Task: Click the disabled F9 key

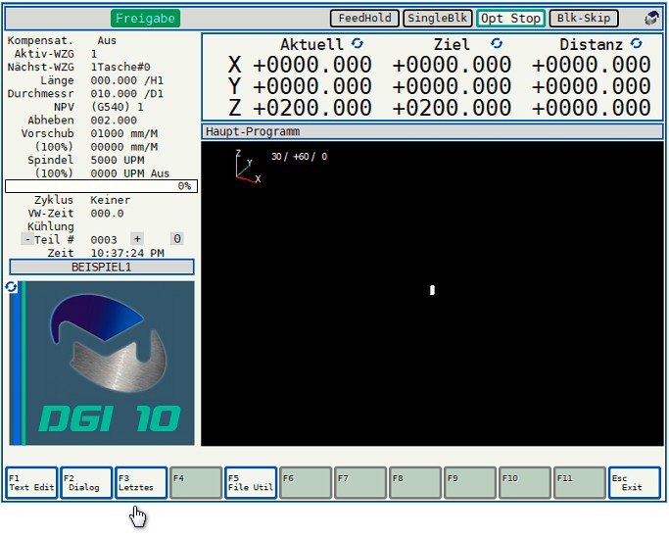Action: tap(470, 483)
